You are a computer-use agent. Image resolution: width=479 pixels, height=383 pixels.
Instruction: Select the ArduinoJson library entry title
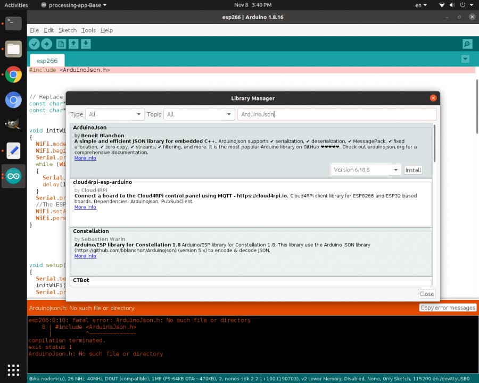coord(89,127)
